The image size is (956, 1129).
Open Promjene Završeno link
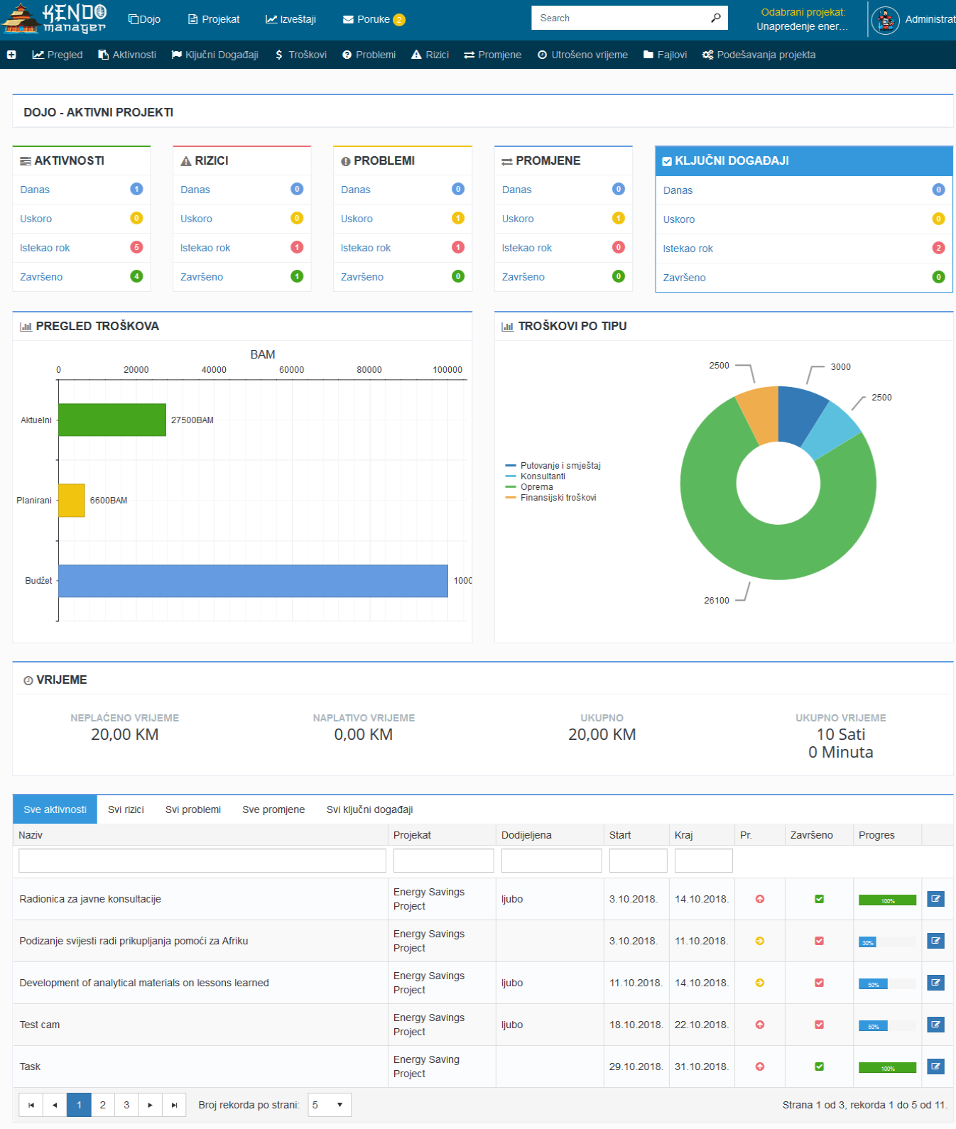(523, 277)
